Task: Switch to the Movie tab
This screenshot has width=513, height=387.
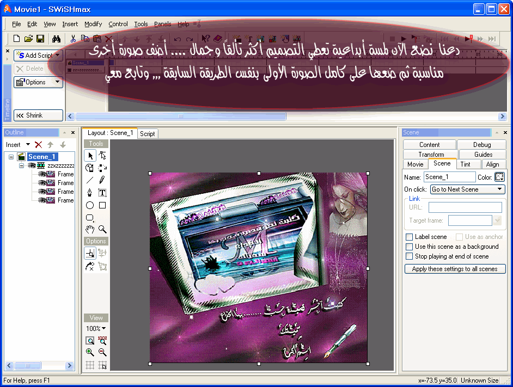Action: click(416, 164)
